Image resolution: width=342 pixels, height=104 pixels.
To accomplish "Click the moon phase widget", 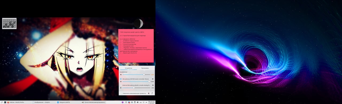I will tap(138, 23).
